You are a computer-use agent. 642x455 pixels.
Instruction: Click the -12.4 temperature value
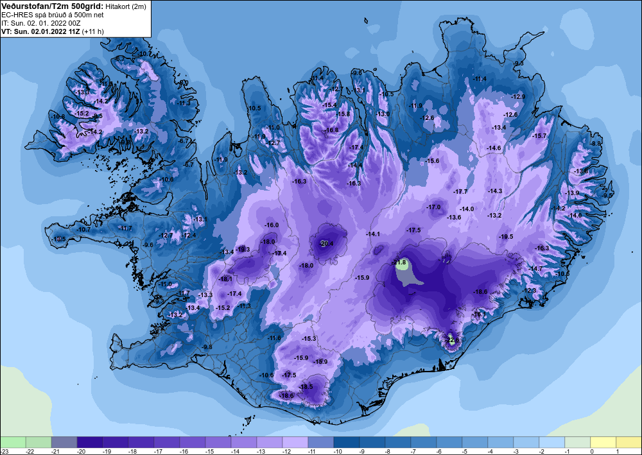(189, 236)
